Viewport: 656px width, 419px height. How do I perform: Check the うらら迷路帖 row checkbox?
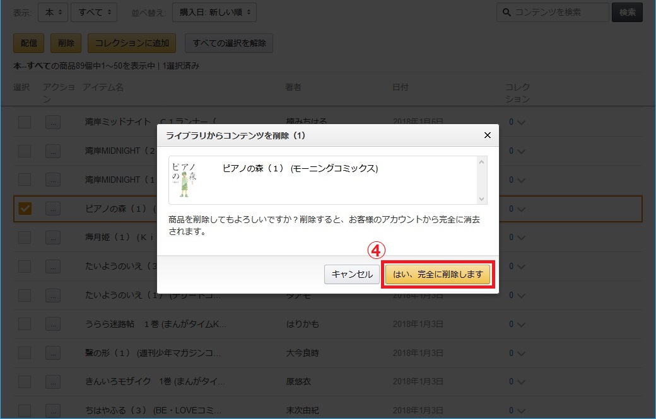(x=25, y=324)
